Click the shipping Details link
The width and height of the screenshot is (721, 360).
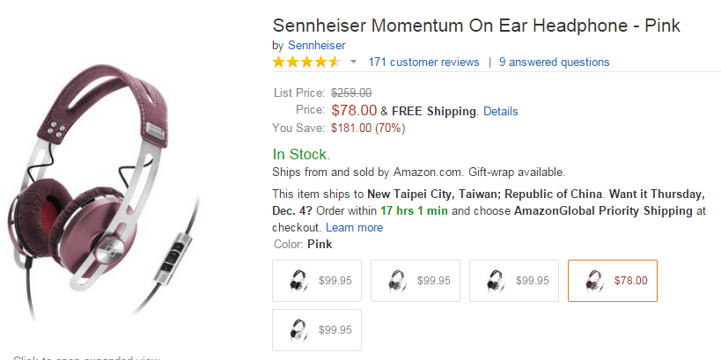point(500,112)
